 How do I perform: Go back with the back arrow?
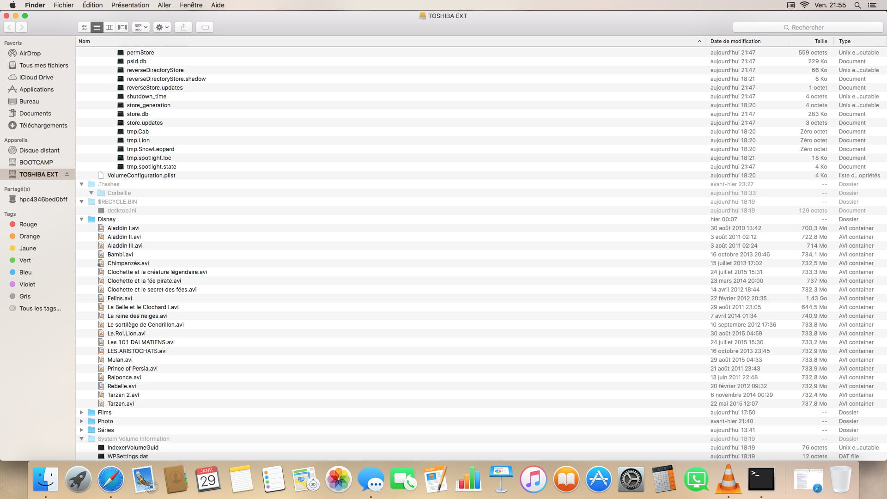[x=9, y=27]
